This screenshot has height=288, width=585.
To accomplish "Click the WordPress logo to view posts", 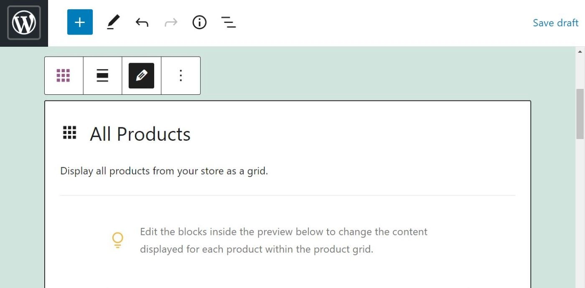I will (24, 23).
